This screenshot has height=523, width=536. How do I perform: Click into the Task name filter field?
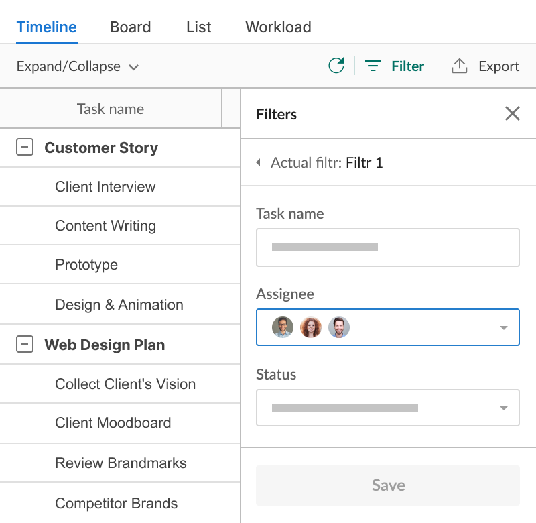click(x=387, y=247)
